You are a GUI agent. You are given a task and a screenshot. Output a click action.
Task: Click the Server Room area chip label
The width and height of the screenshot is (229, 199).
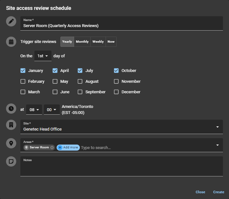(39, 147)
